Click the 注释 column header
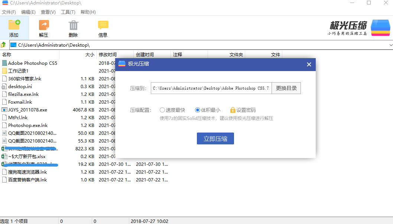Screen dimensions: 393x224 click(x=189, y=54)
